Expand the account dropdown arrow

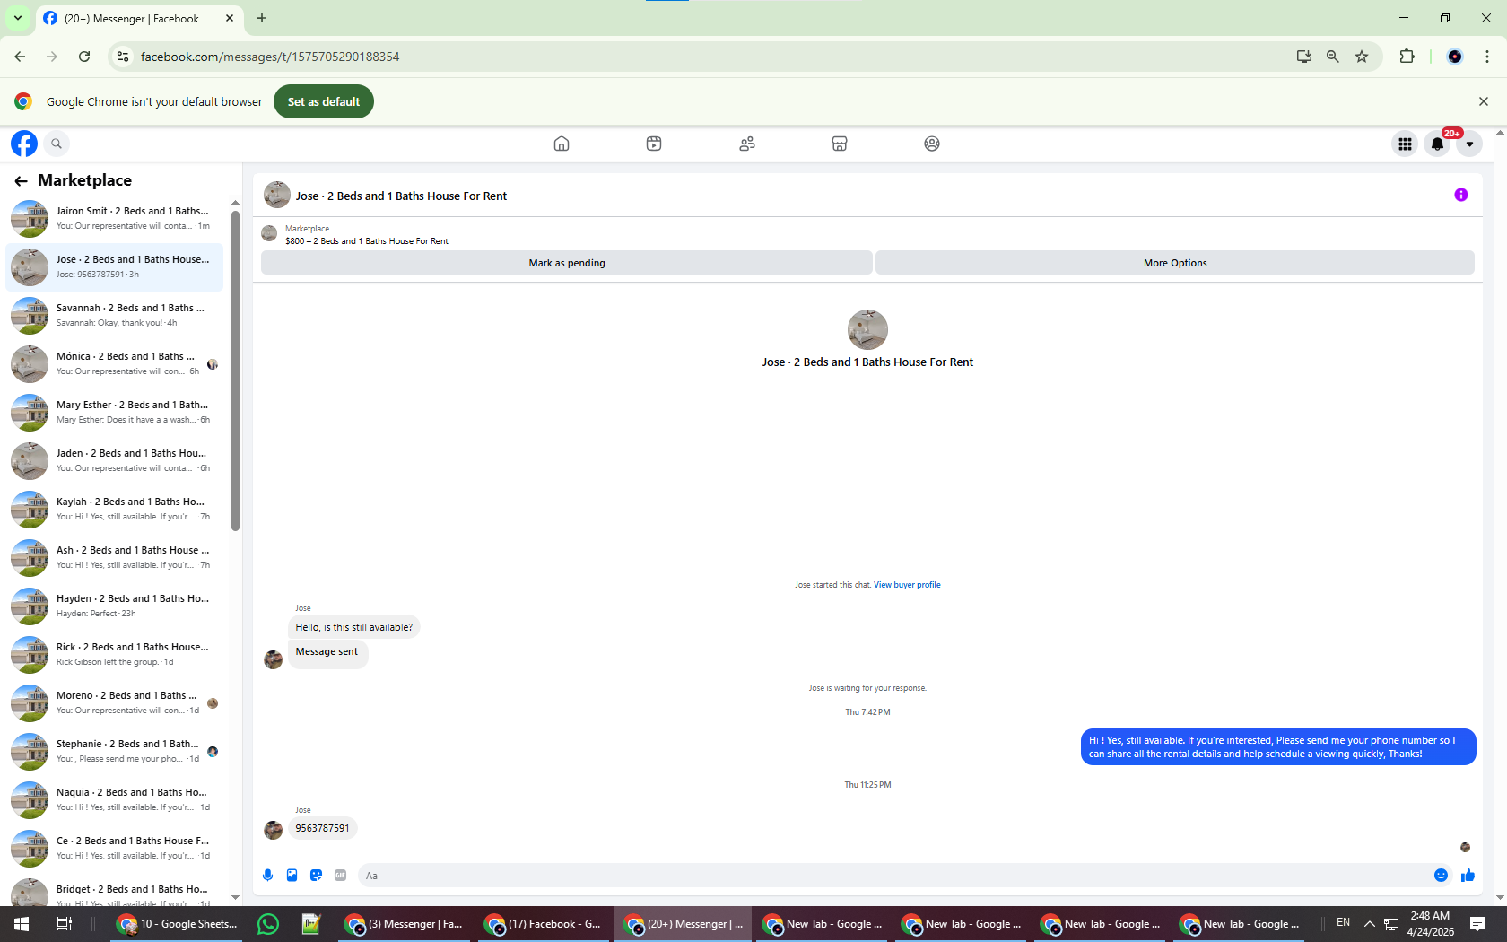click(x=1469, y=144)
